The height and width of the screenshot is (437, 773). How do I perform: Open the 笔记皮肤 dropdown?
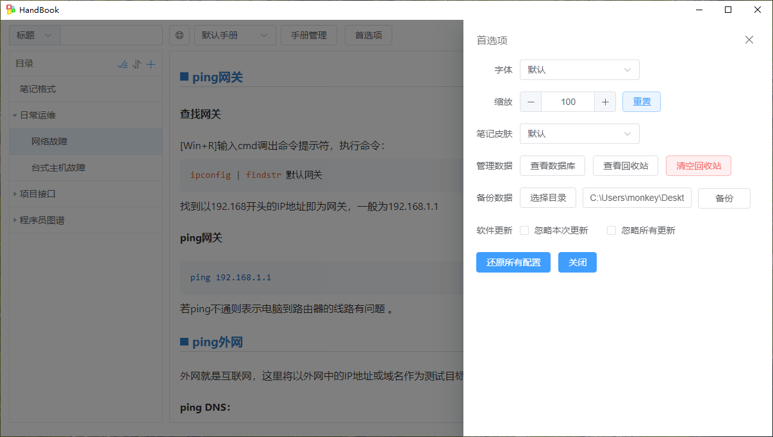point(579,134)
